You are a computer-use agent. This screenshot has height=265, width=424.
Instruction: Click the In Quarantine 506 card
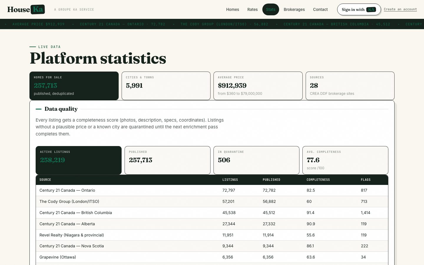(256, 160)
